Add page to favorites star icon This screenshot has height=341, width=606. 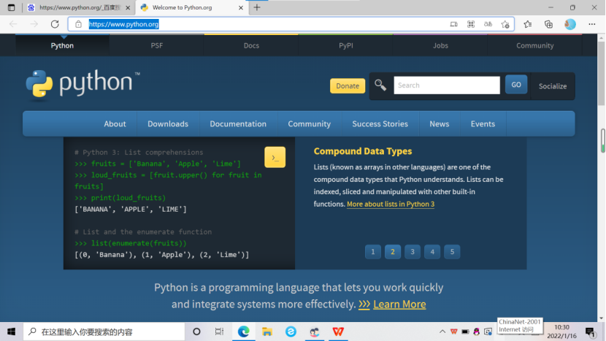(505, 24)
